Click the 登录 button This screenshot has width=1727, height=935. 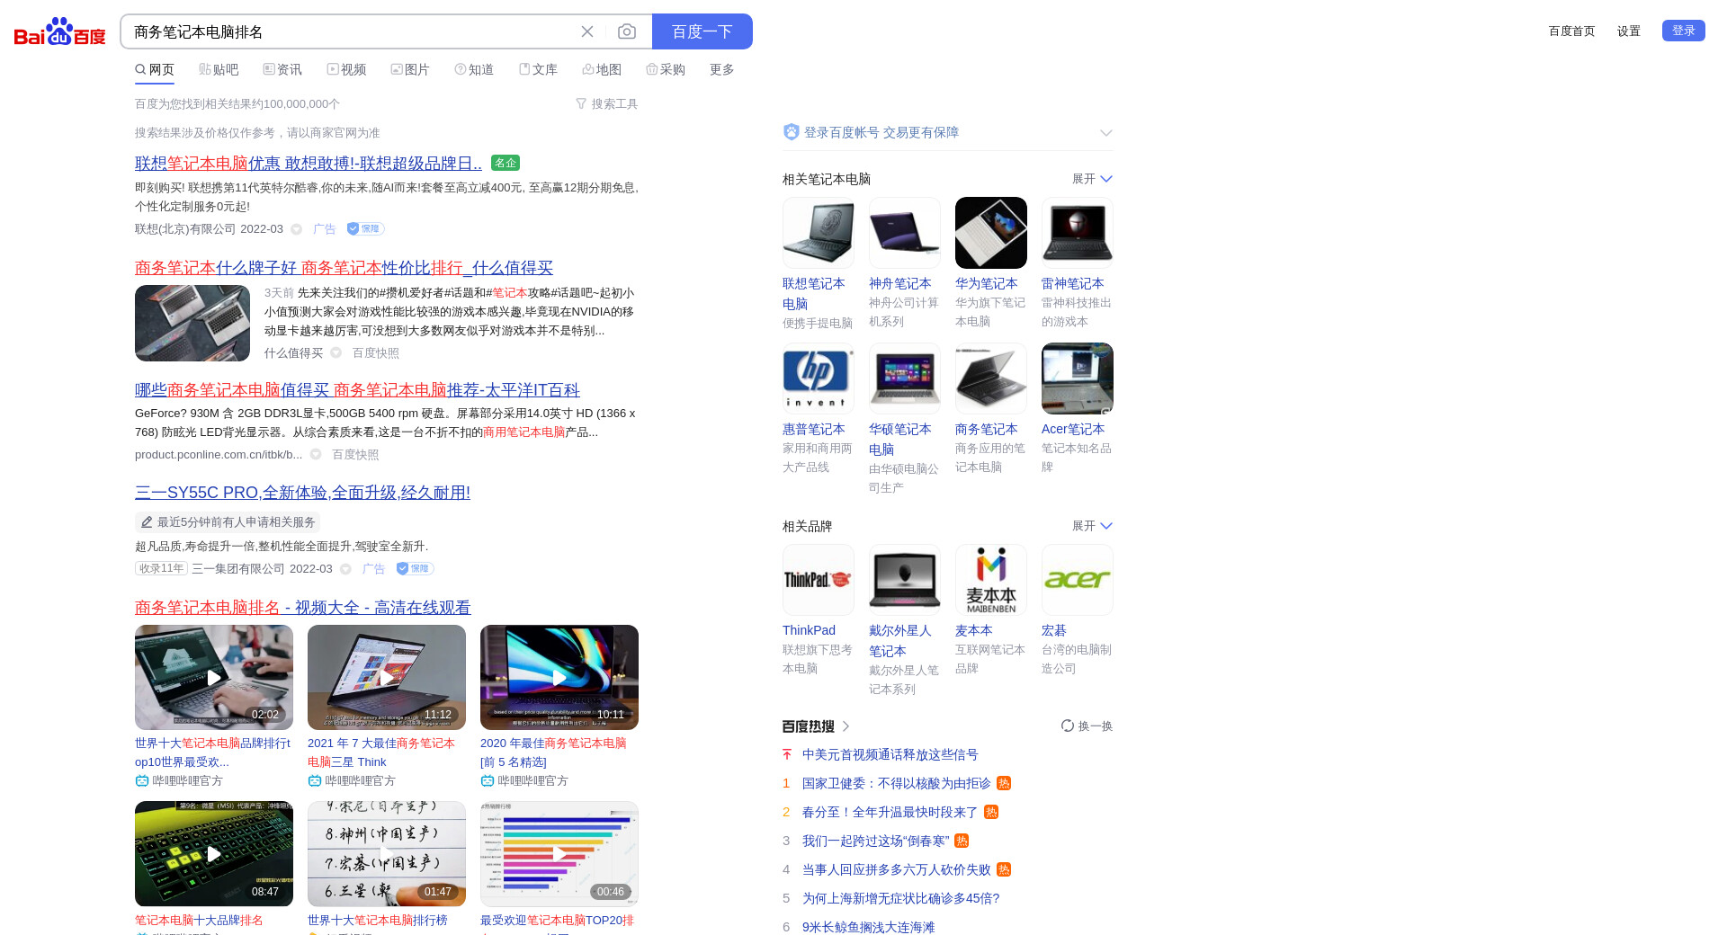pos(1683,31)
